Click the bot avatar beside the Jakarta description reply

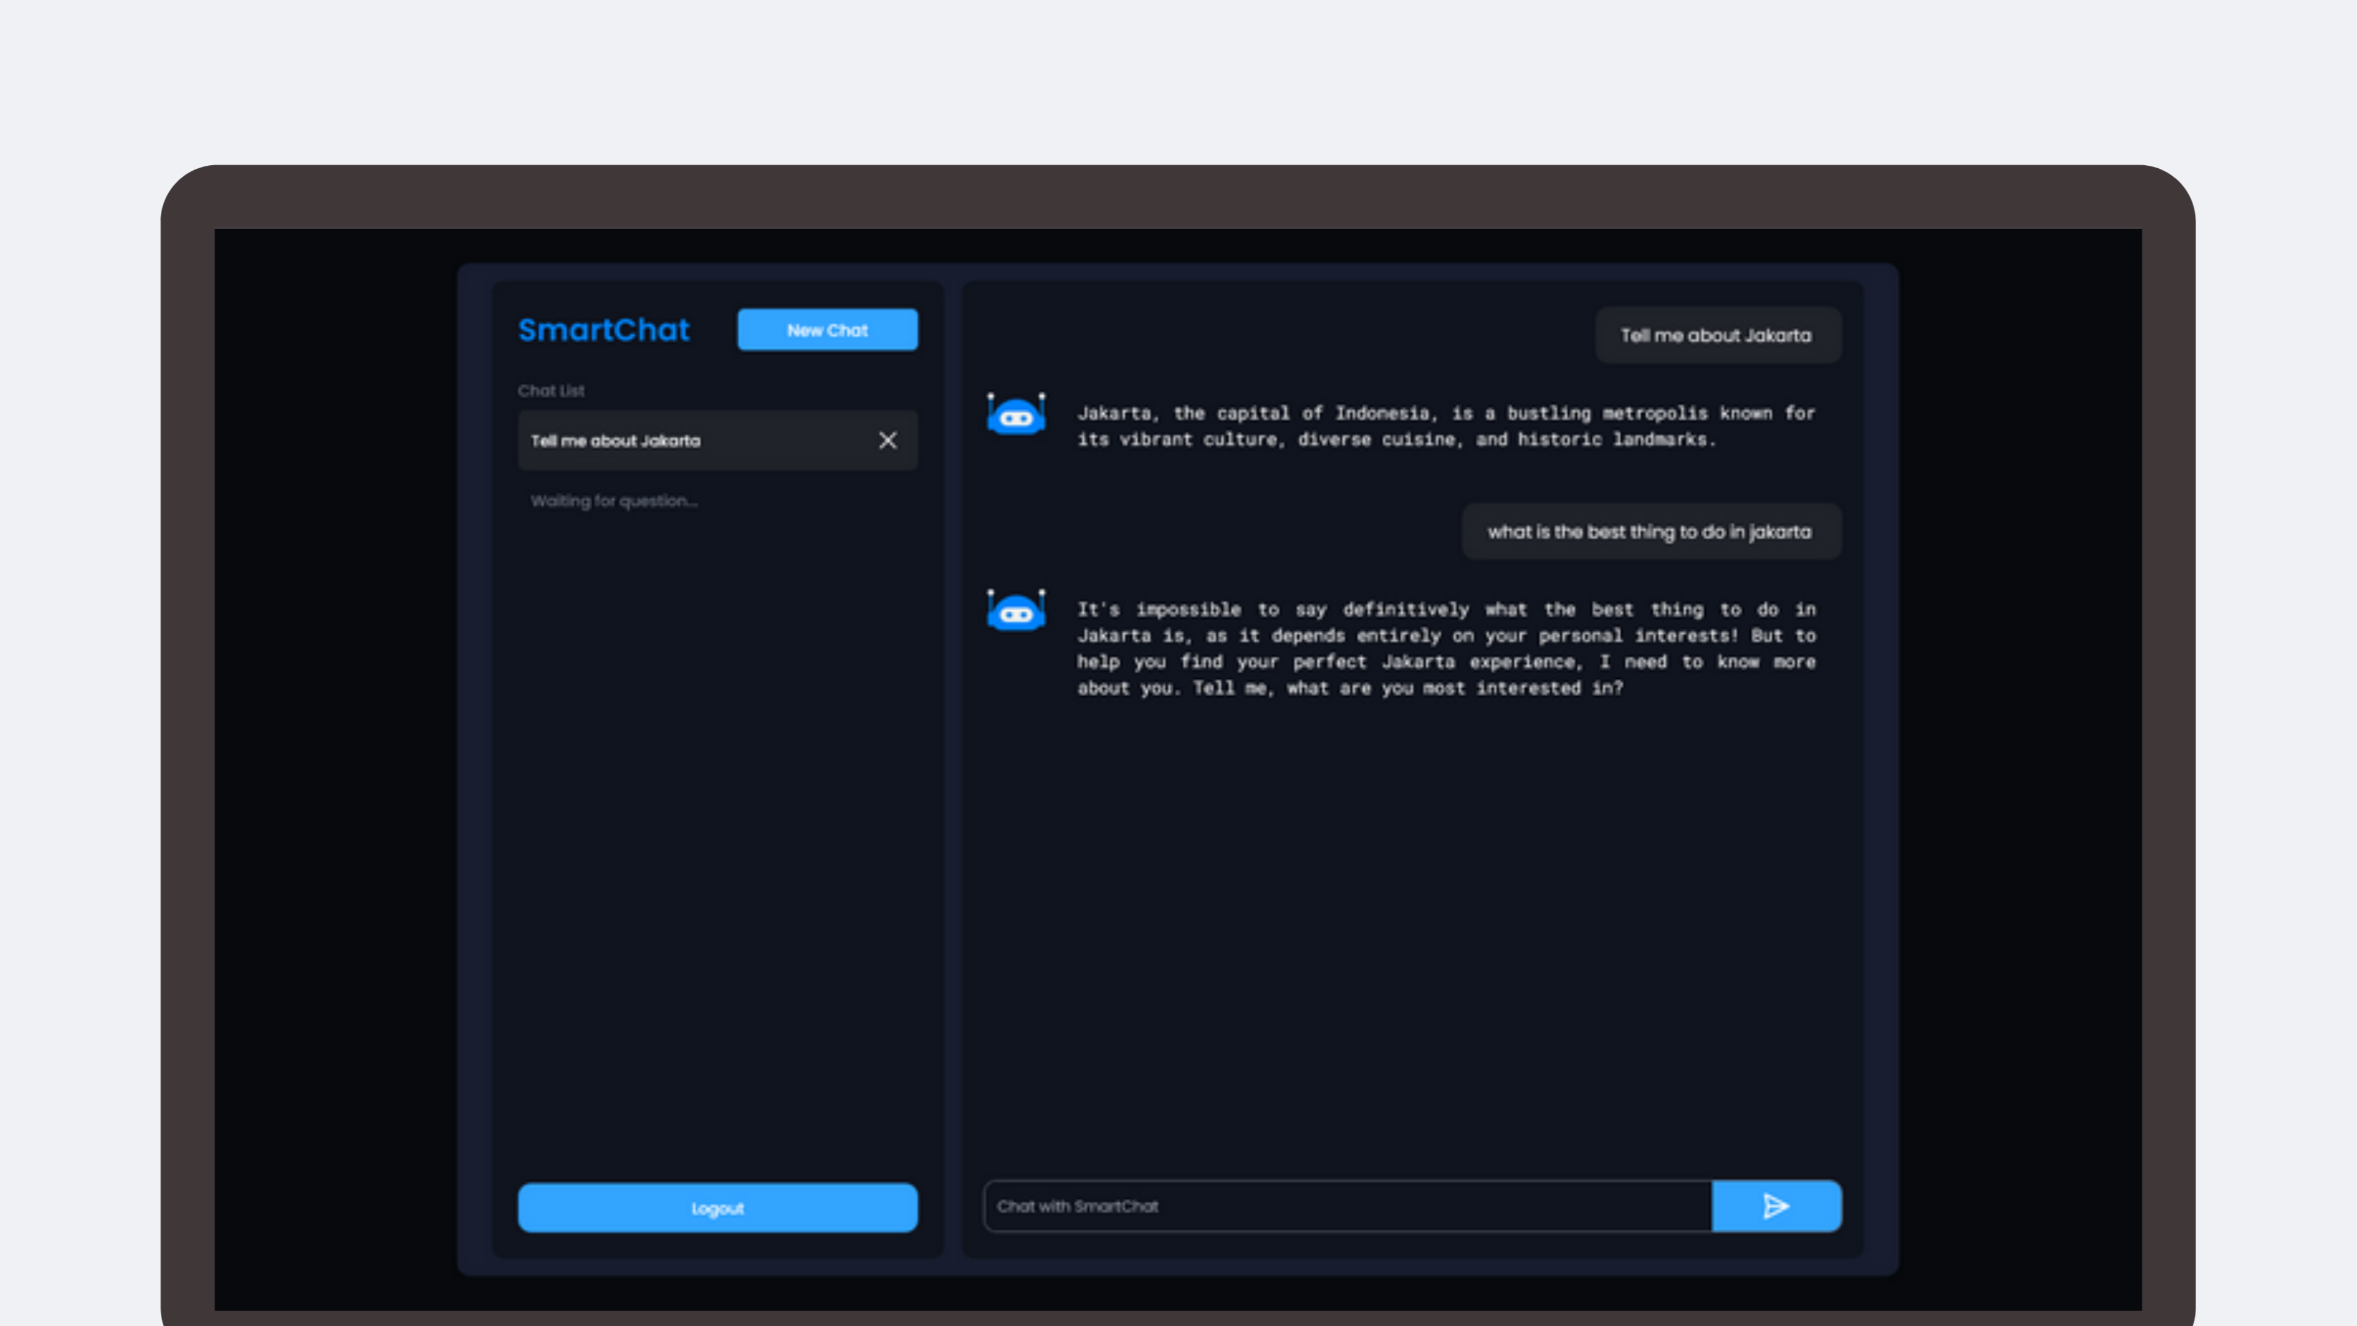coord(1016,414)
